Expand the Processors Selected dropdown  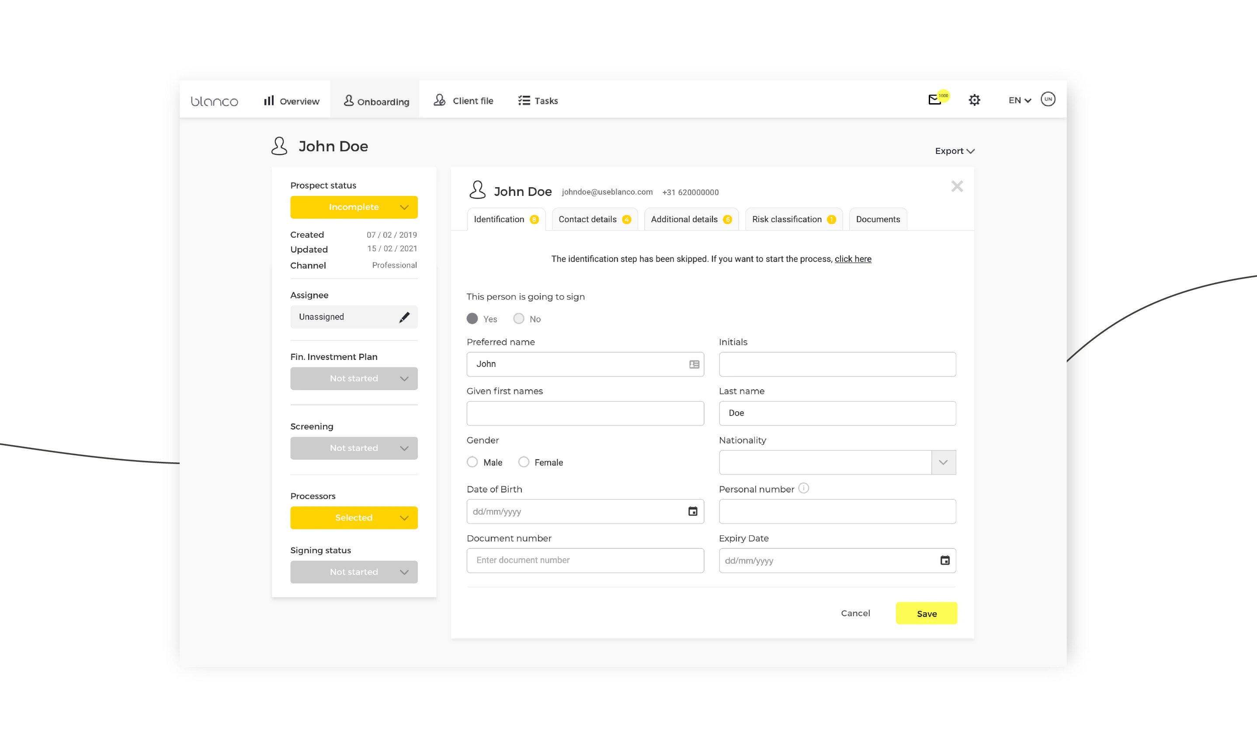pos(354,518)
